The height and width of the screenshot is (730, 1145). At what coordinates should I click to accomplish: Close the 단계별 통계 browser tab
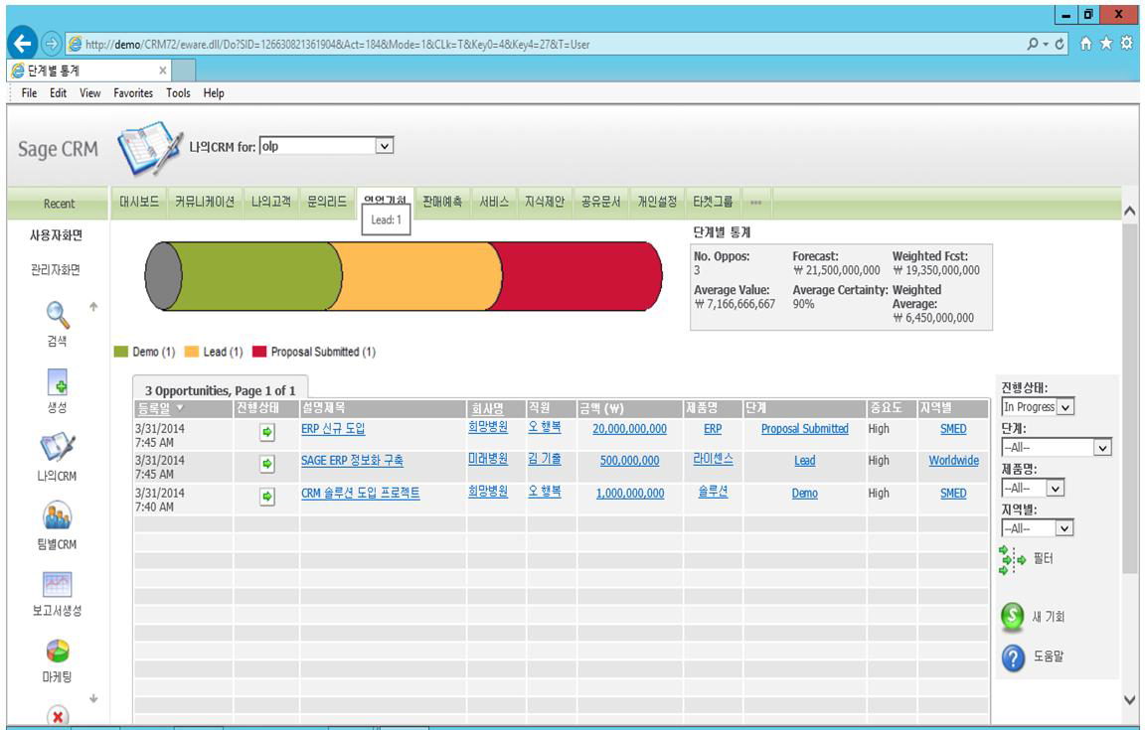[163, 71]
